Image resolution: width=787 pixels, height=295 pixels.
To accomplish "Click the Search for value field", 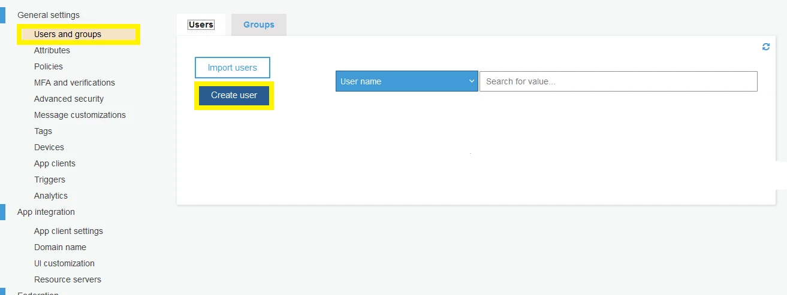I will pyautogui.click(x=619, y=81).
